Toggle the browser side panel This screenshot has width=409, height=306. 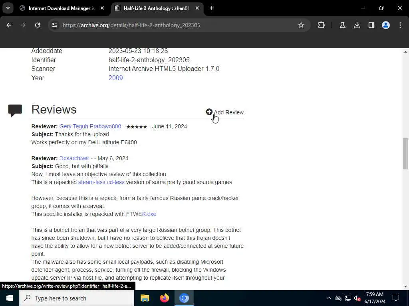(x=371, y=25)
